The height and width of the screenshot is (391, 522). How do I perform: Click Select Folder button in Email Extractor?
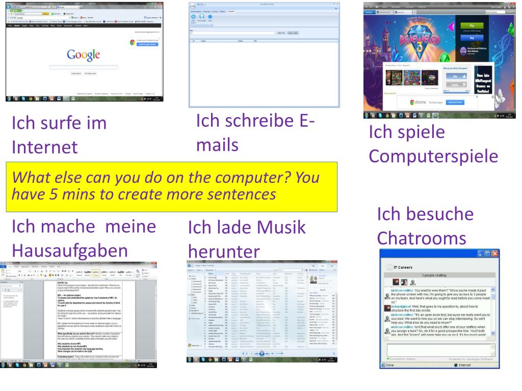tap(293, 33)
